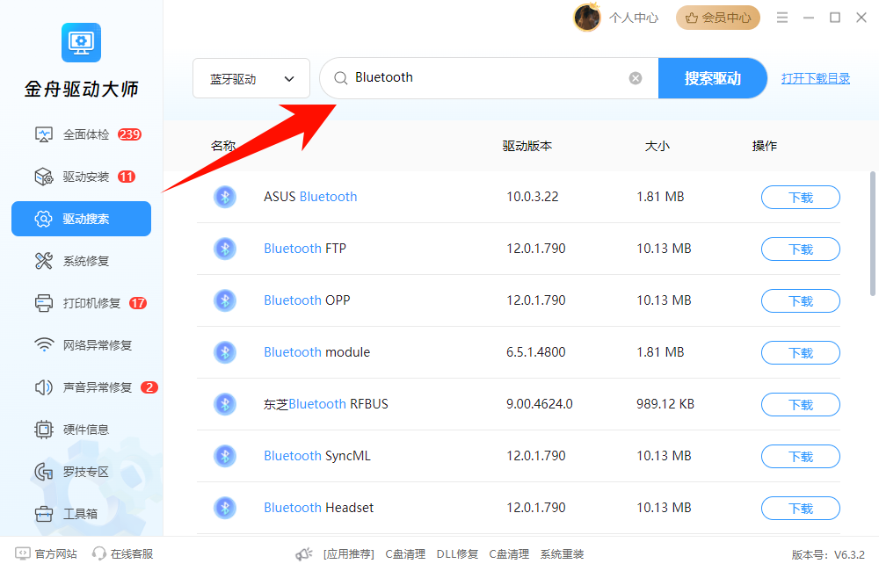Viewport: 879px width, 571px height.
Task: Click the red 2 badge on 声音异常修复
Action: pyautogui.click(x=149, y=387)
